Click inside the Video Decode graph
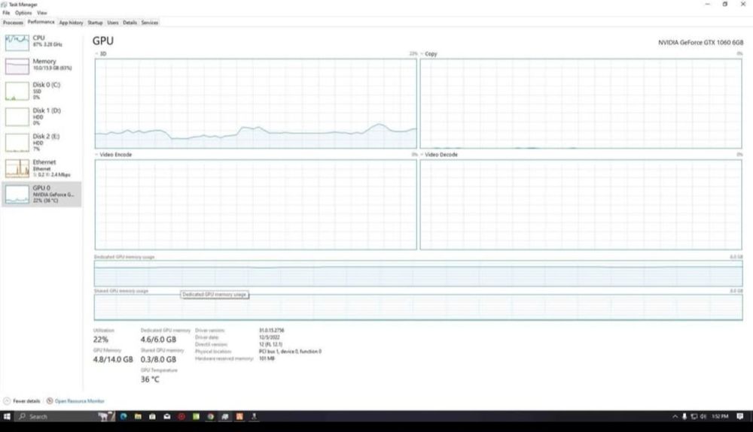Screen dimensions: 753x432 point(581,204)
